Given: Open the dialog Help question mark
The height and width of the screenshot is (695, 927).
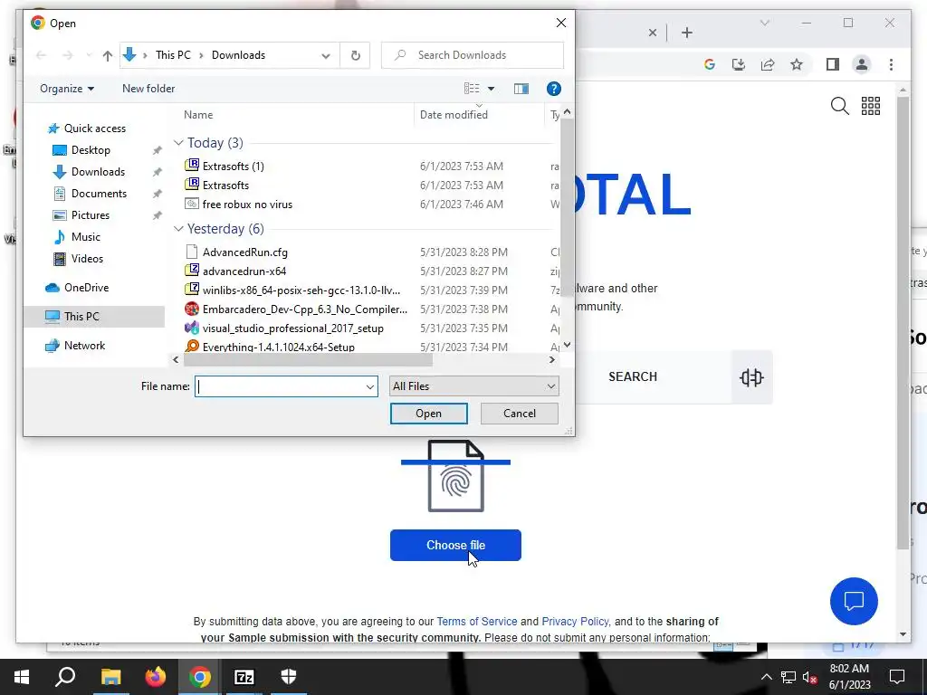Looking at the screenshot, I should [553, 89].
